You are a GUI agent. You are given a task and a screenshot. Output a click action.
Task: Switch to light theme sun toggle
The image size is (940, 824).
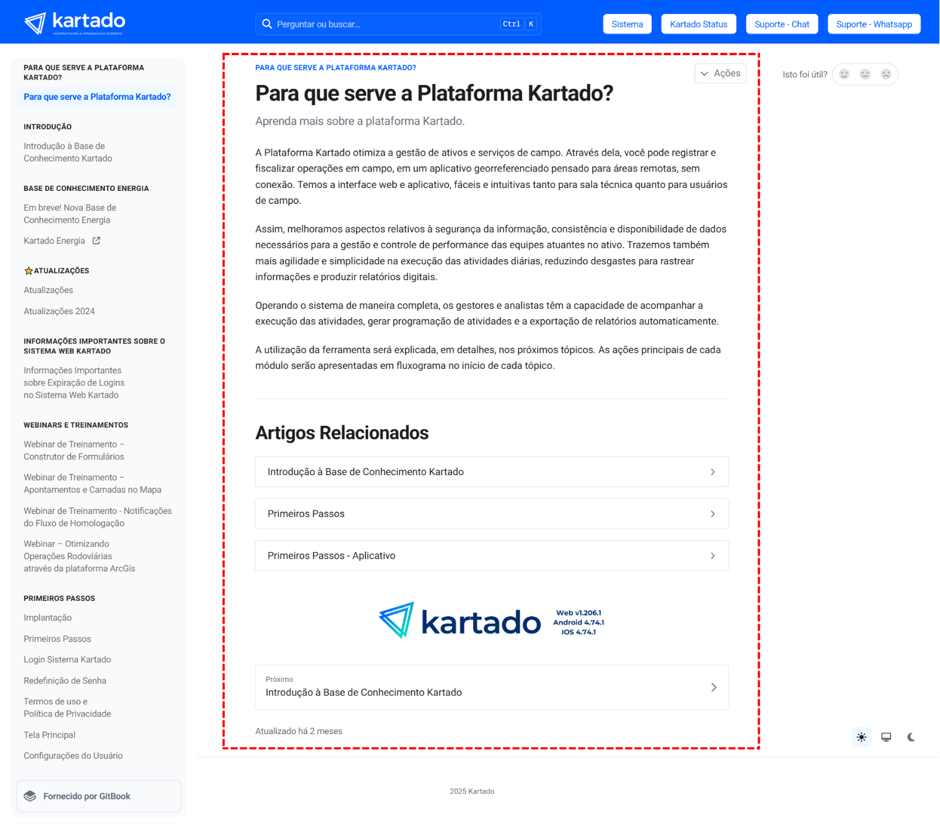click(x=861, y=737)
